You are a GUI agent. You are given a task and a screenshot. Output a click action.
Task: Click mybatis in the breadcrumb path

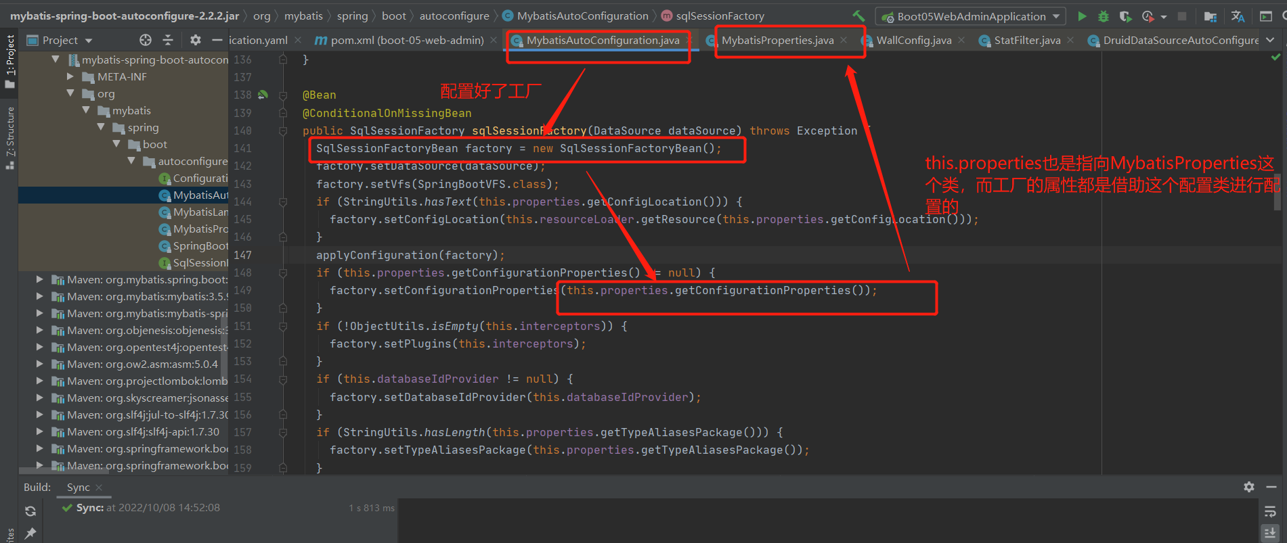pyautogui.click(x=303, y=16)
